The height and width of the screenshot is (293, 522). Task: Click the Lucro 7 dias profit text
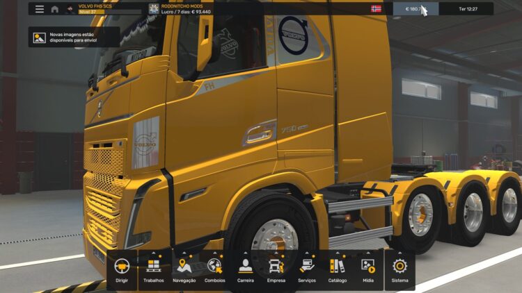[186, 12]
